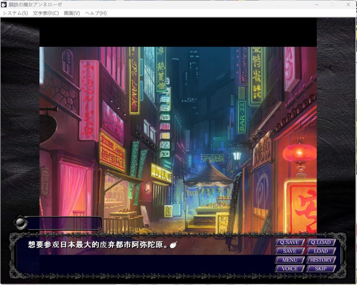This screenshot has height=285, width=357.
Task: Close the game window
Action: [348, 5]
